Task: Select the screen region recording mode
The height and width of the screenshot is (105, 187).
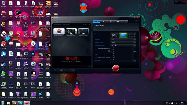Action: tap(132, 35)
